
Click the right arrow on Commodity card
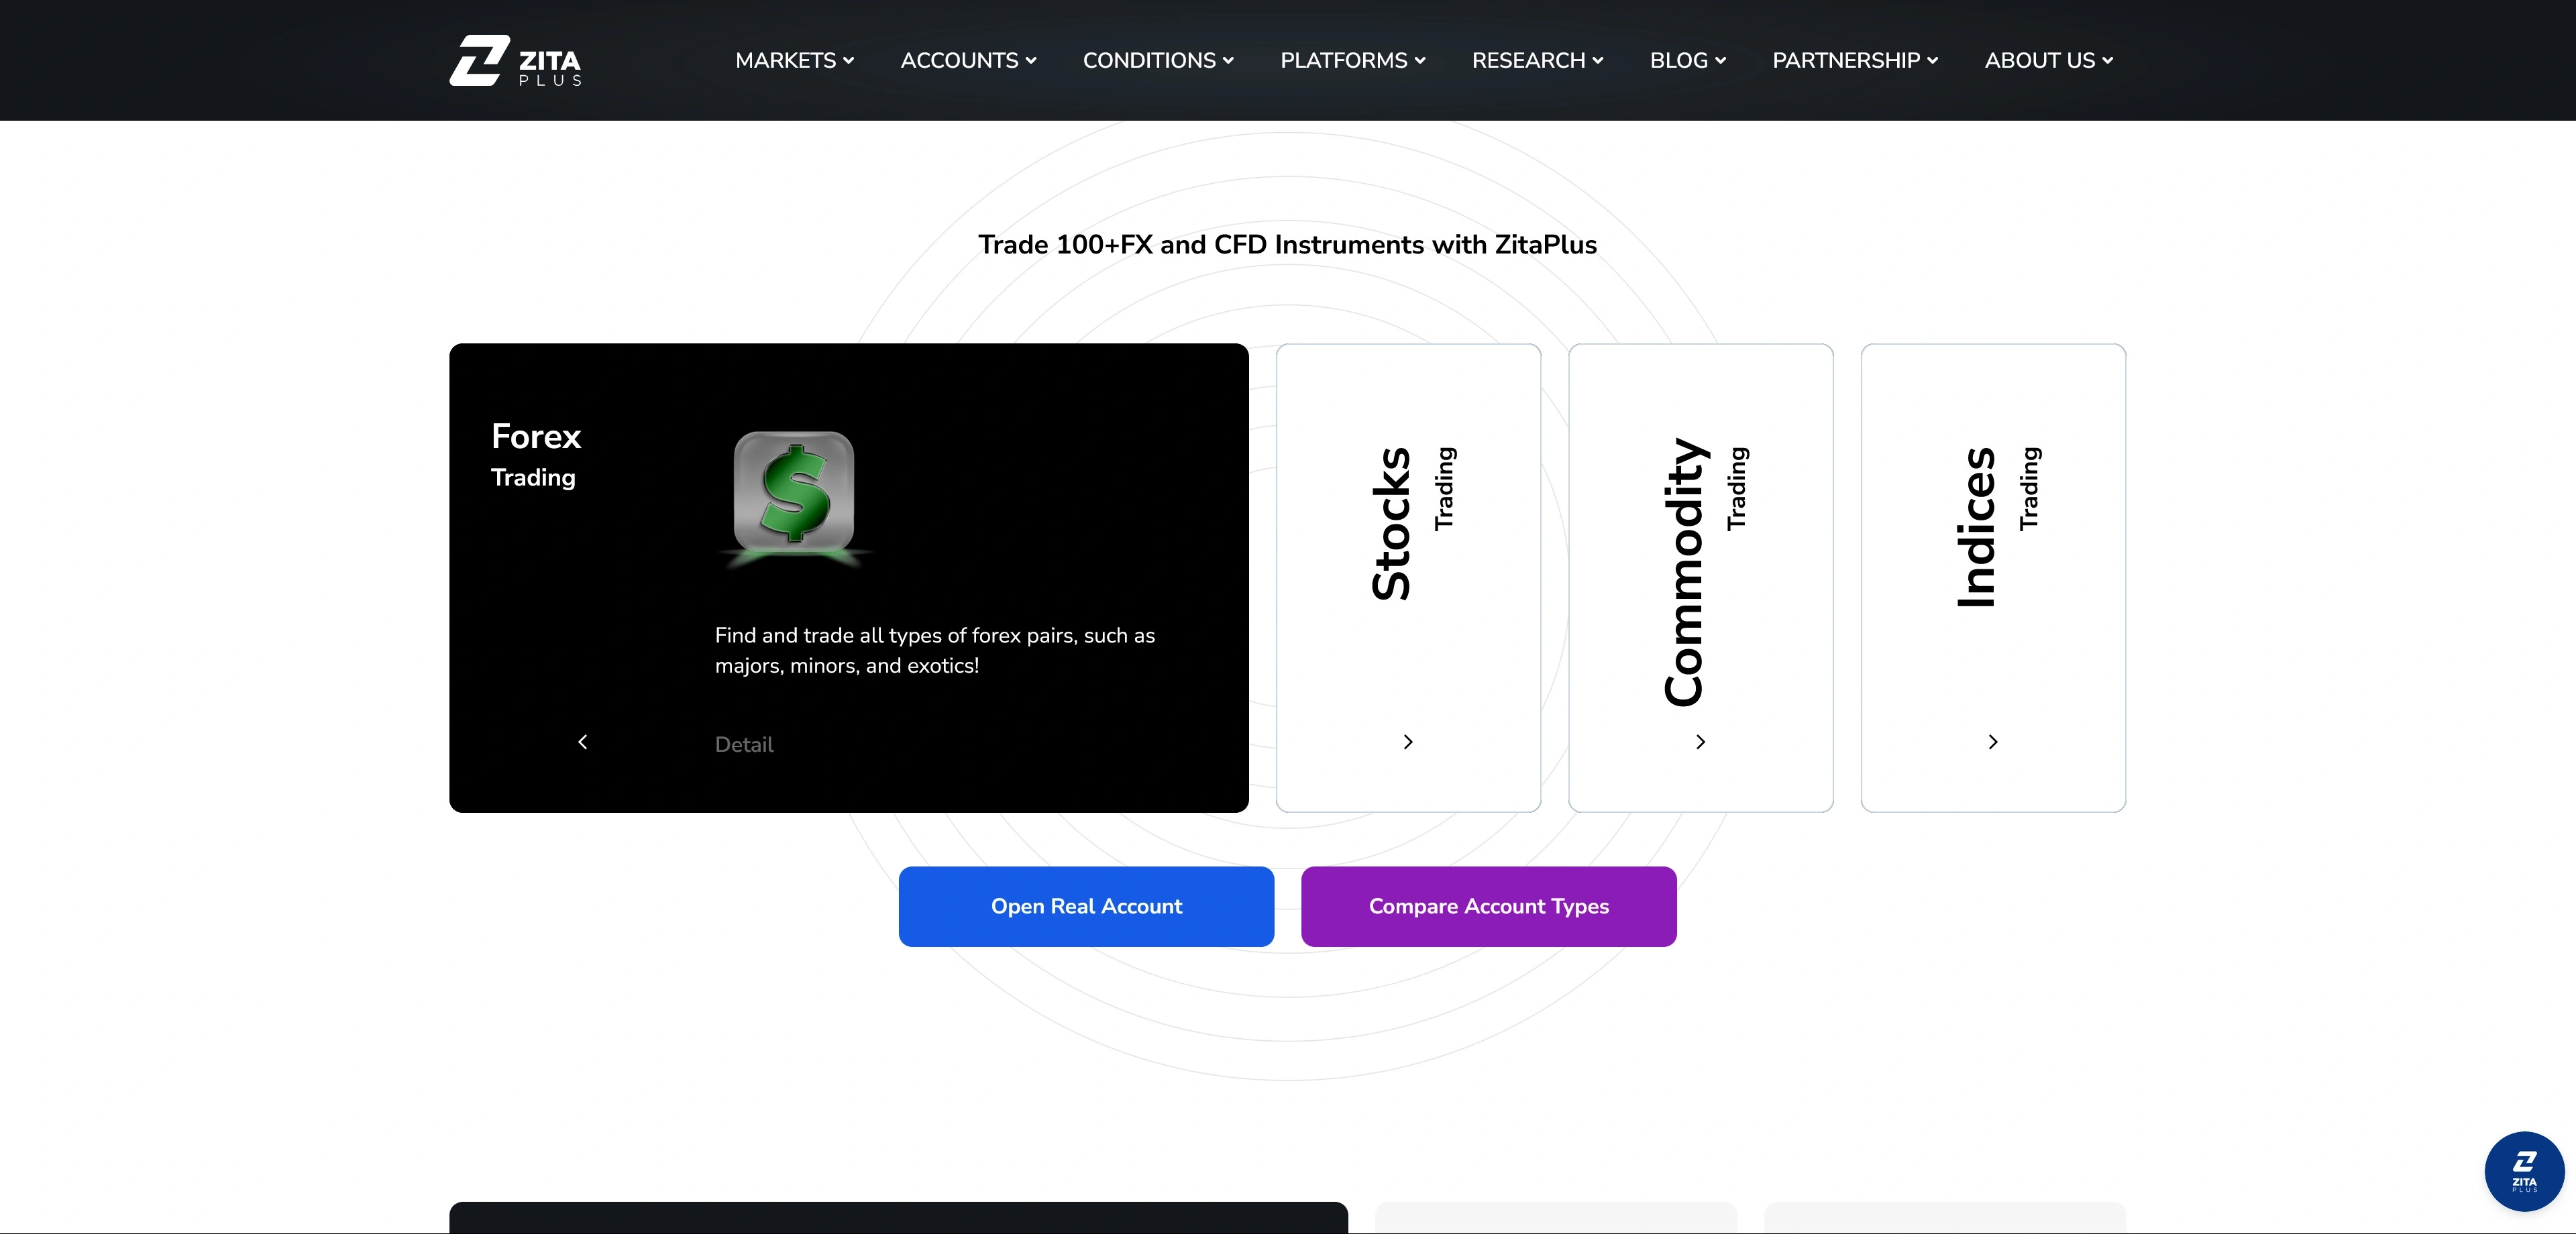click(x=1700, y=742)
